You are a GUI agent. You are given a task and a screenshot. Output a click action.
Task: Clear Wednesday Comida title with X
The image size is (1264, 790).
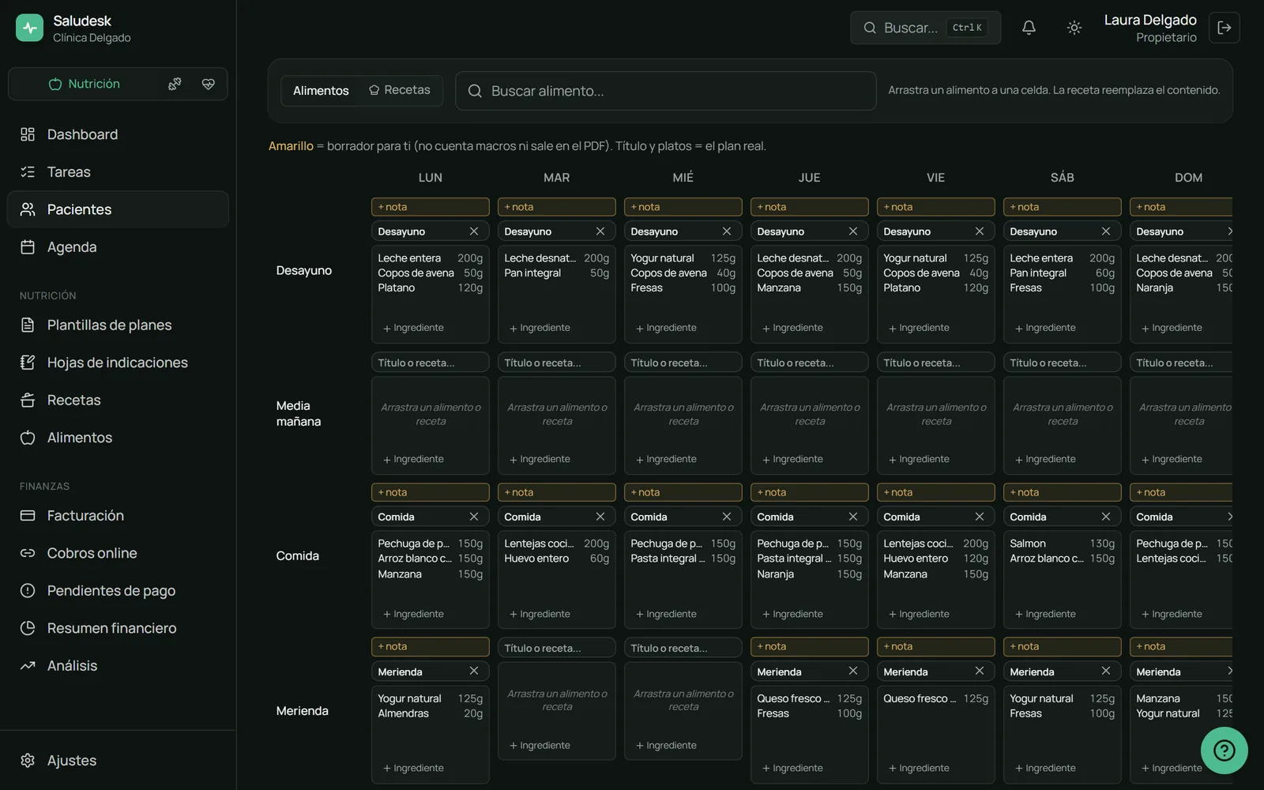coord(727,517)
